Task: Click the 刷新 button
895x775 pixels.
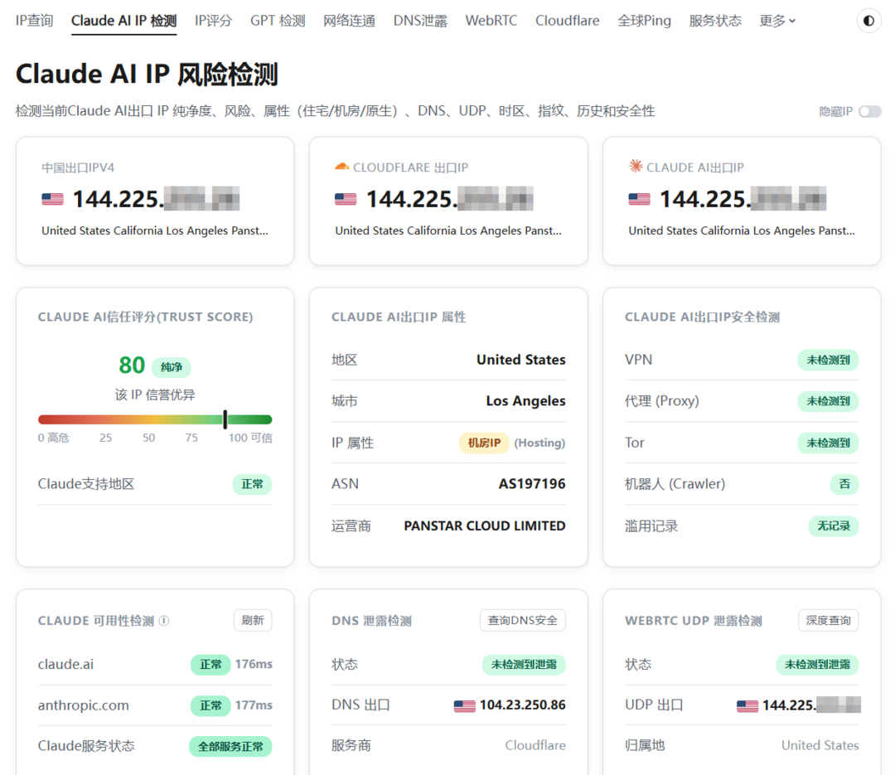Action: pyautogui.click(x=253, y=620)
